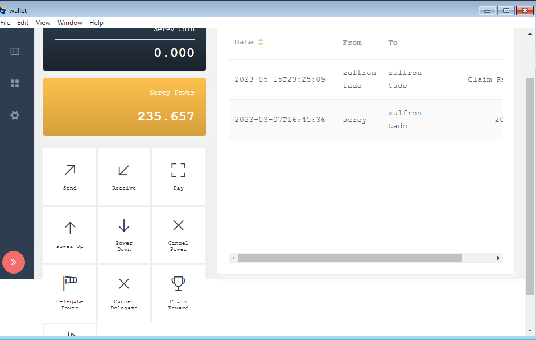Viewport: 536px width, 340px height.
Task: Click the horizontal scrollbar thumb of the table
Action: [x=350, y=258]
